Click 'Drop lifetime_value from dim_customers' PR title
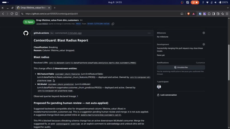Screen dimensions: 230x129 tap(57, 20)
